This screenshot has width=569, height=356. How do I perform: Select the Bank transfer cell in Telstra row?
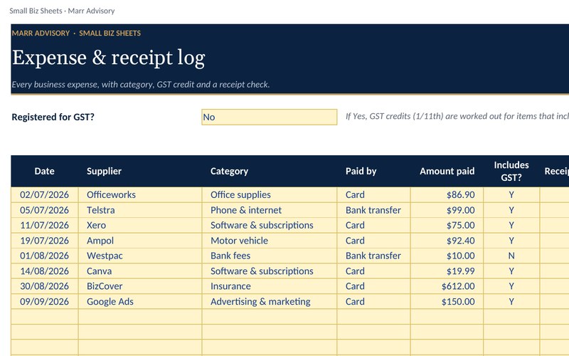pos(374,210)
